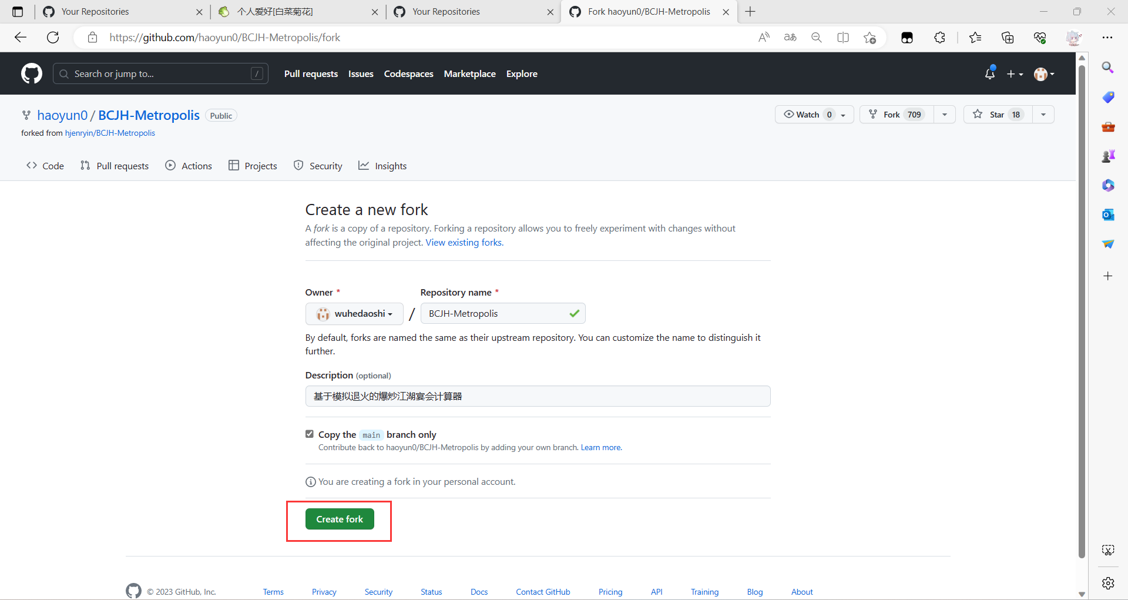Expand the Star lists dropdown arrow
Viewport: 1128px width, 600px height.
point(1043,115)
